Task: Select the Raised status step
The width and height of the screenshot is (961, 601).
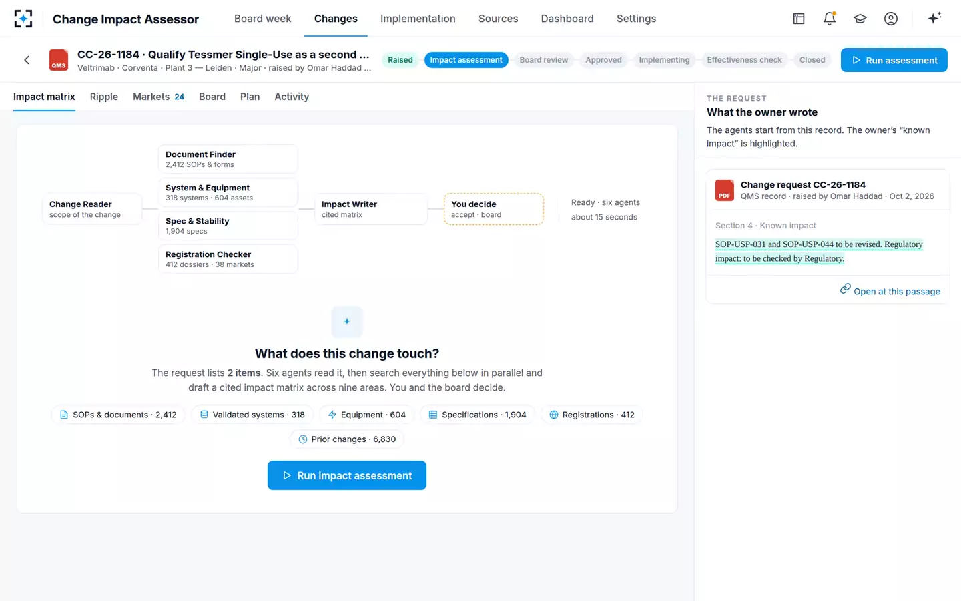Action: click(400, 60)
